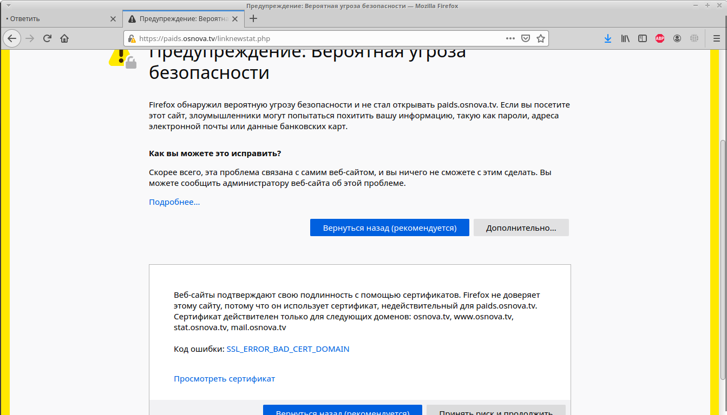The image size is (727, 415).
Task: Open page actions three-dot menu
Action: click(x=510, y=38)
